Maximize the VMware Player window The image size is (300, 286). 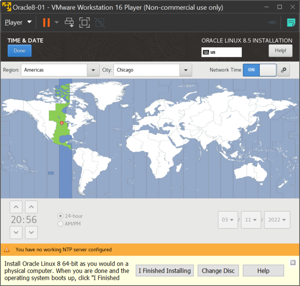point(280,7)
